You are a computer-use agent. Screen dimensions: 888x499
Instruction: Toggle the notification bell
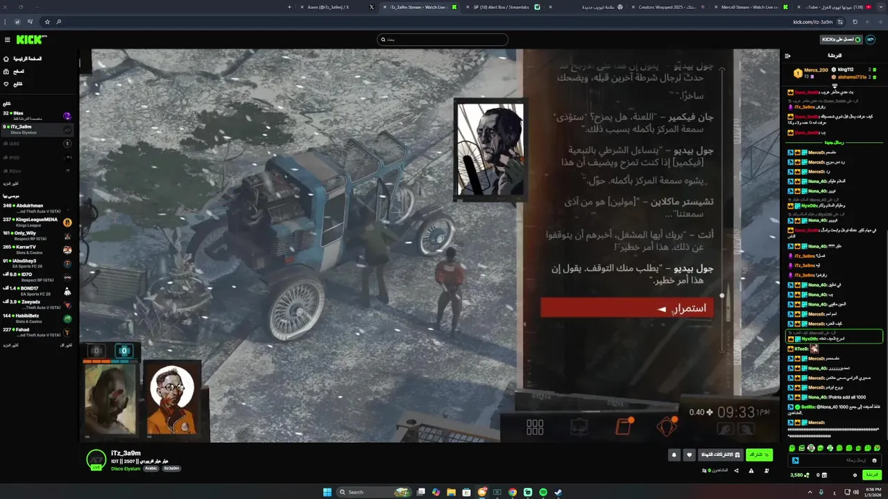click(674, 455)
